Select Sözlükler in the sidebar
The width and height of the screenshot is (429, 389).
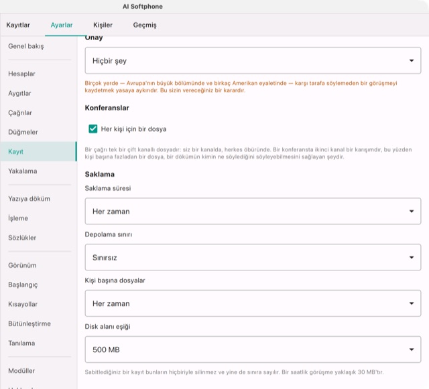38,238
